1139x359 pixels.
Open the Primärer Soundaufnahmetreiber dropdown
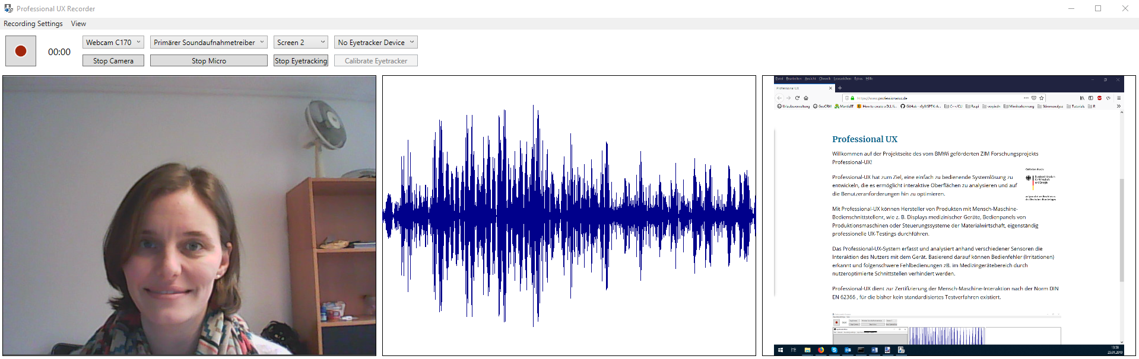pyautogui.click(x=208, y=43)
